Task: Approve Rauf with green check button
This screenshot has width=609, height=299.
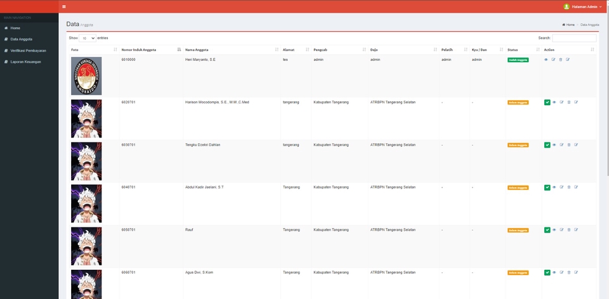Action: [x=547, y=230]
